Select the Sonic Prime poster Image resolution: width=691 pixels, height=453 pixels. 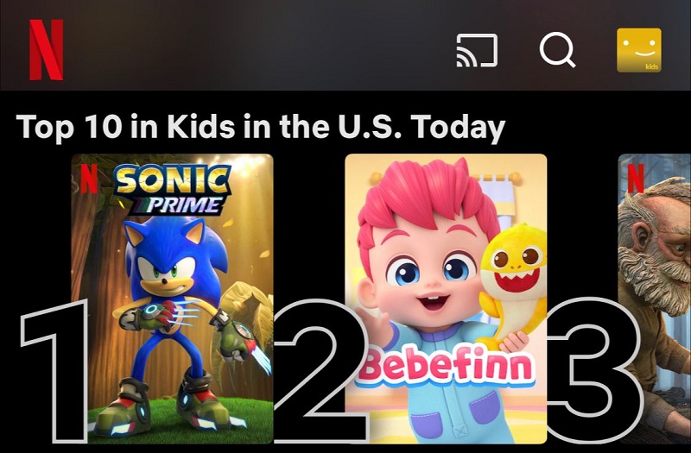pyautogui.click(x=172, y=299)
